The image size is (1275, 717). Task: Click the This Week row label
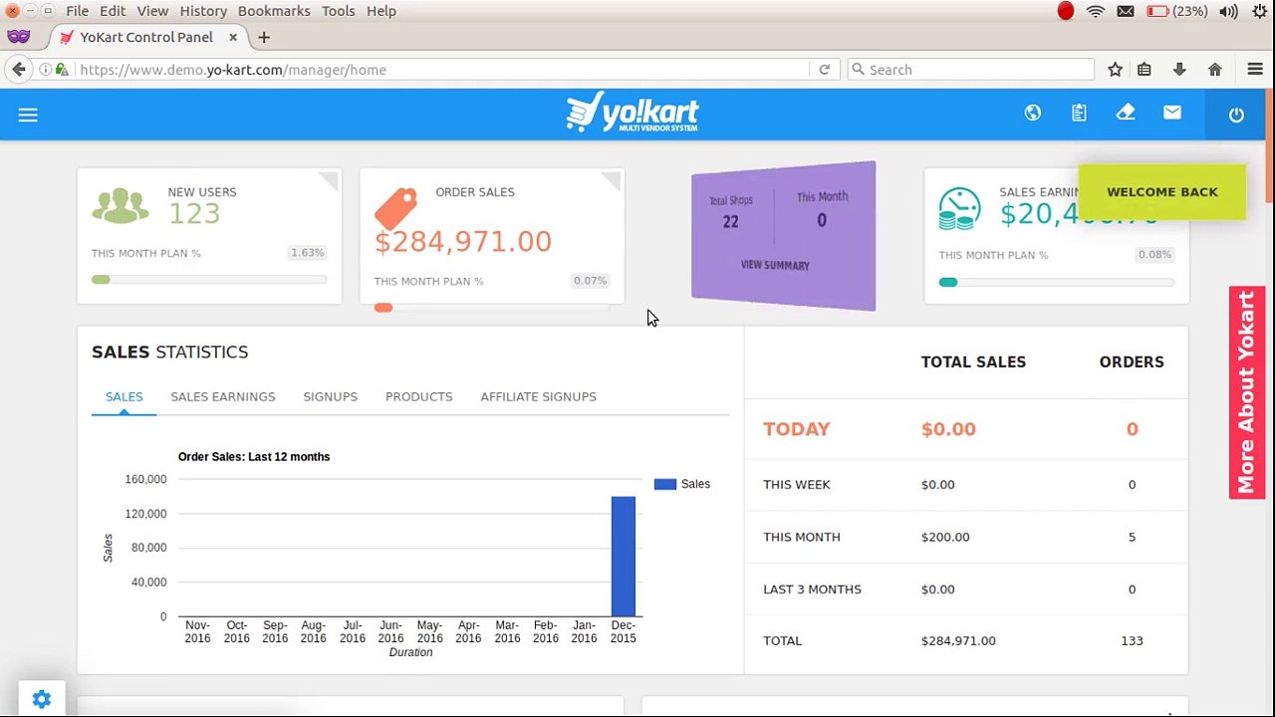[797, 484]
